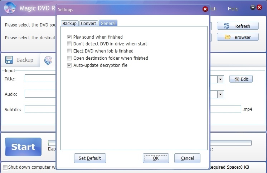Click the Edit profile button

click(241, 79)
